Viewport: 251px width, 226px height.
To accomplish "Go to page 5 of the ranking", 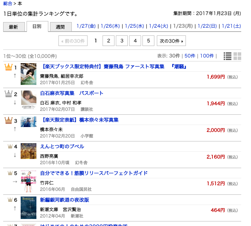I will (148, 41).
